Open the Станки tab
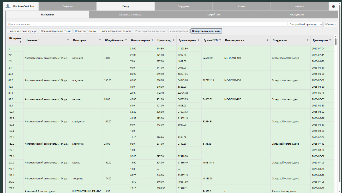 click(x=242, y=6)
